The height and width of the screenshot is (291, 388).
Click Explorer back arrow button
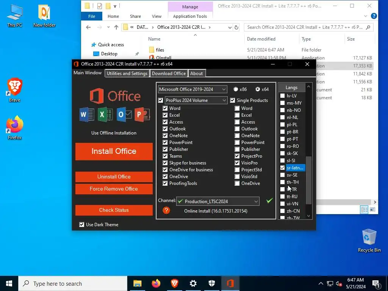(x=88, y=27)
